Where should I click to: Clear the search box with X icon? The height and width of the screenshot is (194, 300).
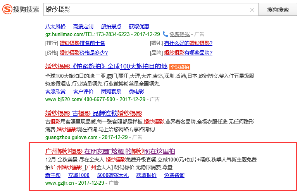[252, 10]
